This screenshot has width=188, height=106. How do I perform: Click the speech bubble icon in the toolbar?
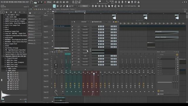pyautogui.click(x=135, y=2)
